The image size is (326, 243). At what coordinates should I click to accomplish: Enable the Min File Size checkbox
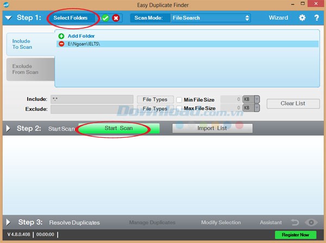point(179,100)
